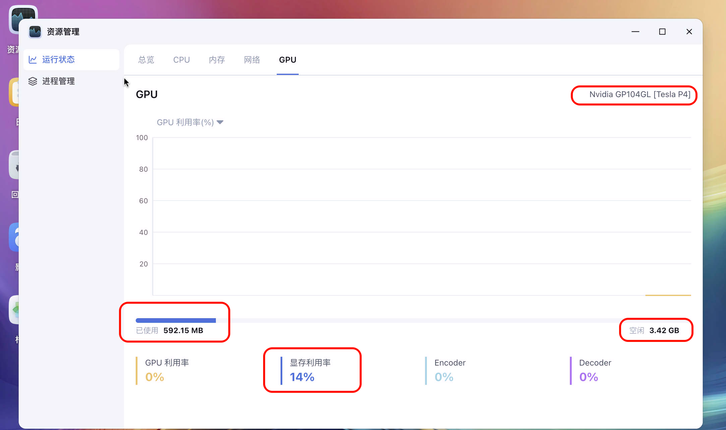This screenshot has height=430, width=726.
Task: Switch to the 内存 tab
Action: pos(217,60)
